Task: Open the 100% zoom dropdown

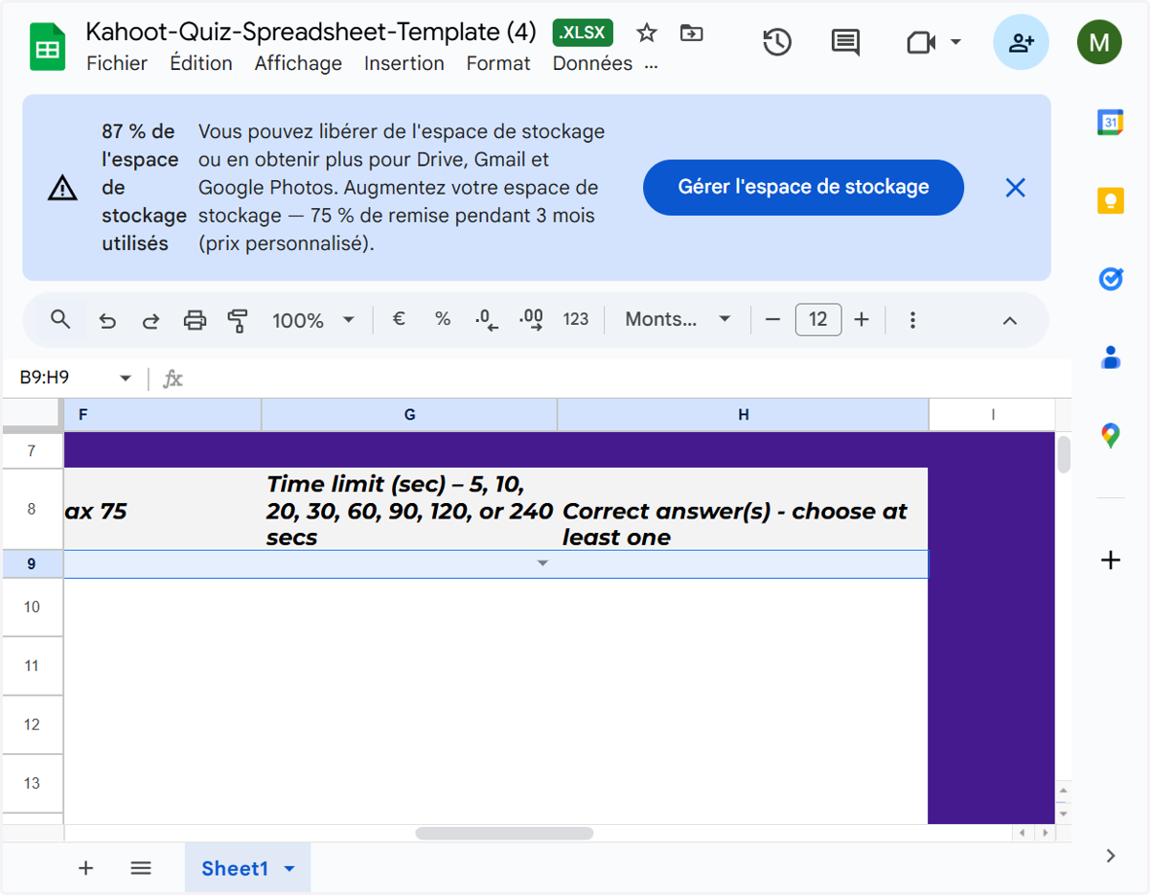Action: point(313,320)
